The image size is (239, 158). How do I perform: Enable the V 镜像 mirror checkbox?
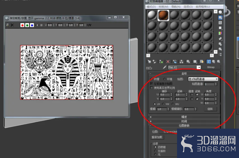[x=192, y=99]
